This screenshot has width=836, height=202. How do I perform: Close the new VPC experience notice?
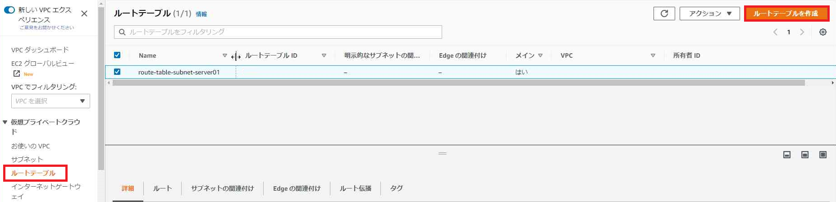[84, 14]
